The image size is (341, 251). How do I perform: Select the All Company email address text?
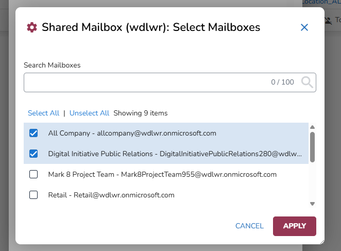154,133
